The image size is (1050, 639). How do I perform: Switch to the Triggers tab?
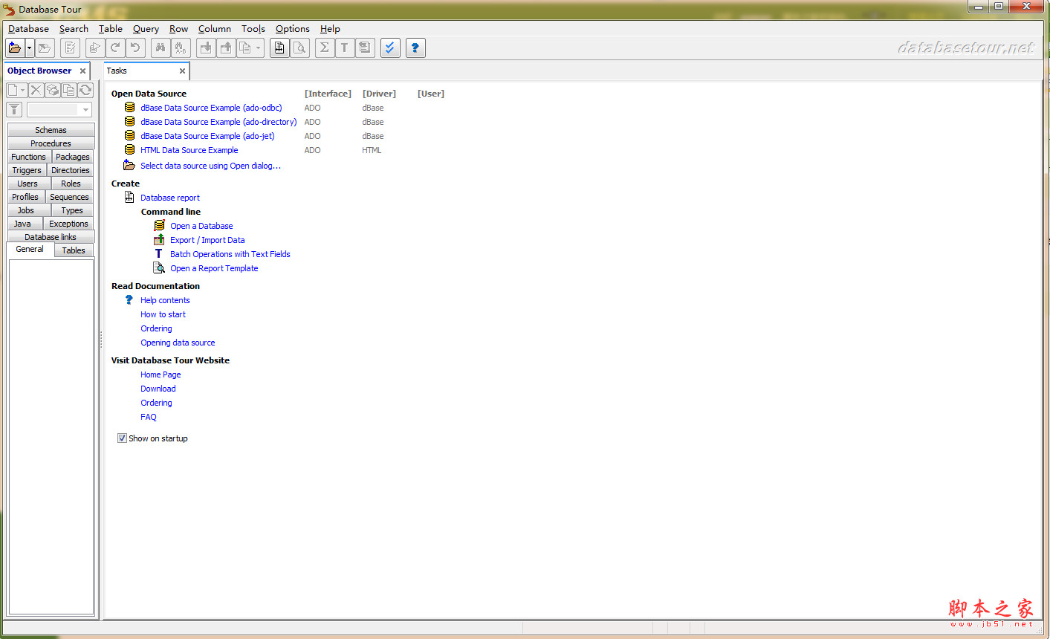pyautogui.click(x=27, y=170)
